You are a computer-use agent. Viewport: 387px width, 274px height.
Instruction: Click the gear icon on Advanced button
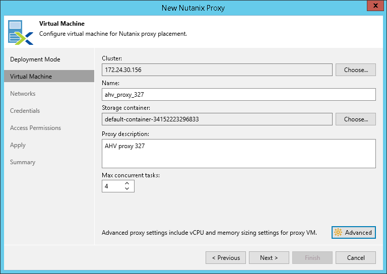pos(338,232)
